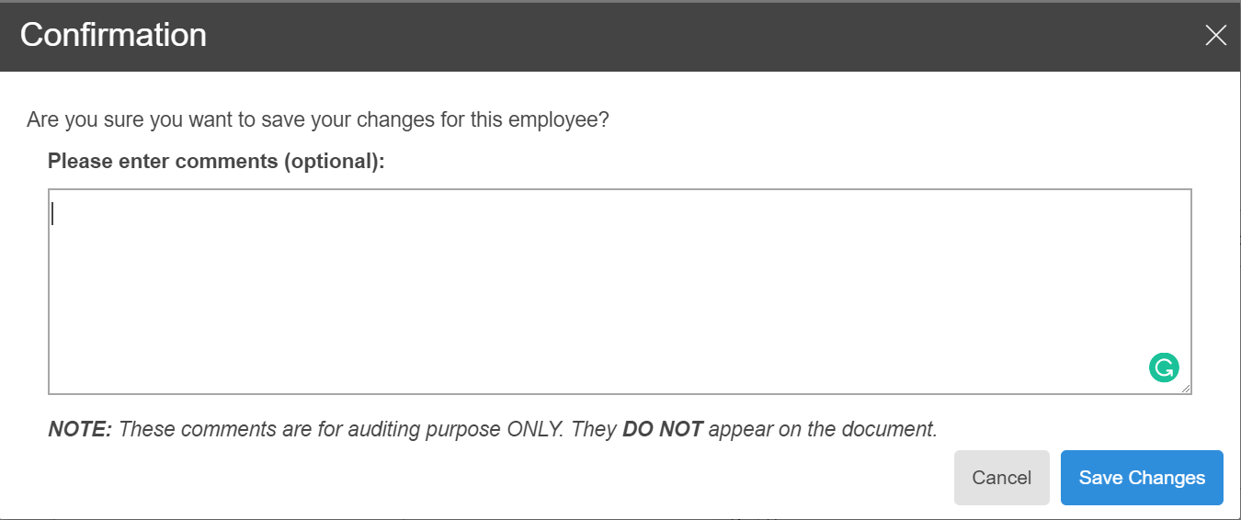Image resolution: width=1241 pixels, height=520 pixels.
Task: Click the word 'comments' in the bold label
Action: 226,162
